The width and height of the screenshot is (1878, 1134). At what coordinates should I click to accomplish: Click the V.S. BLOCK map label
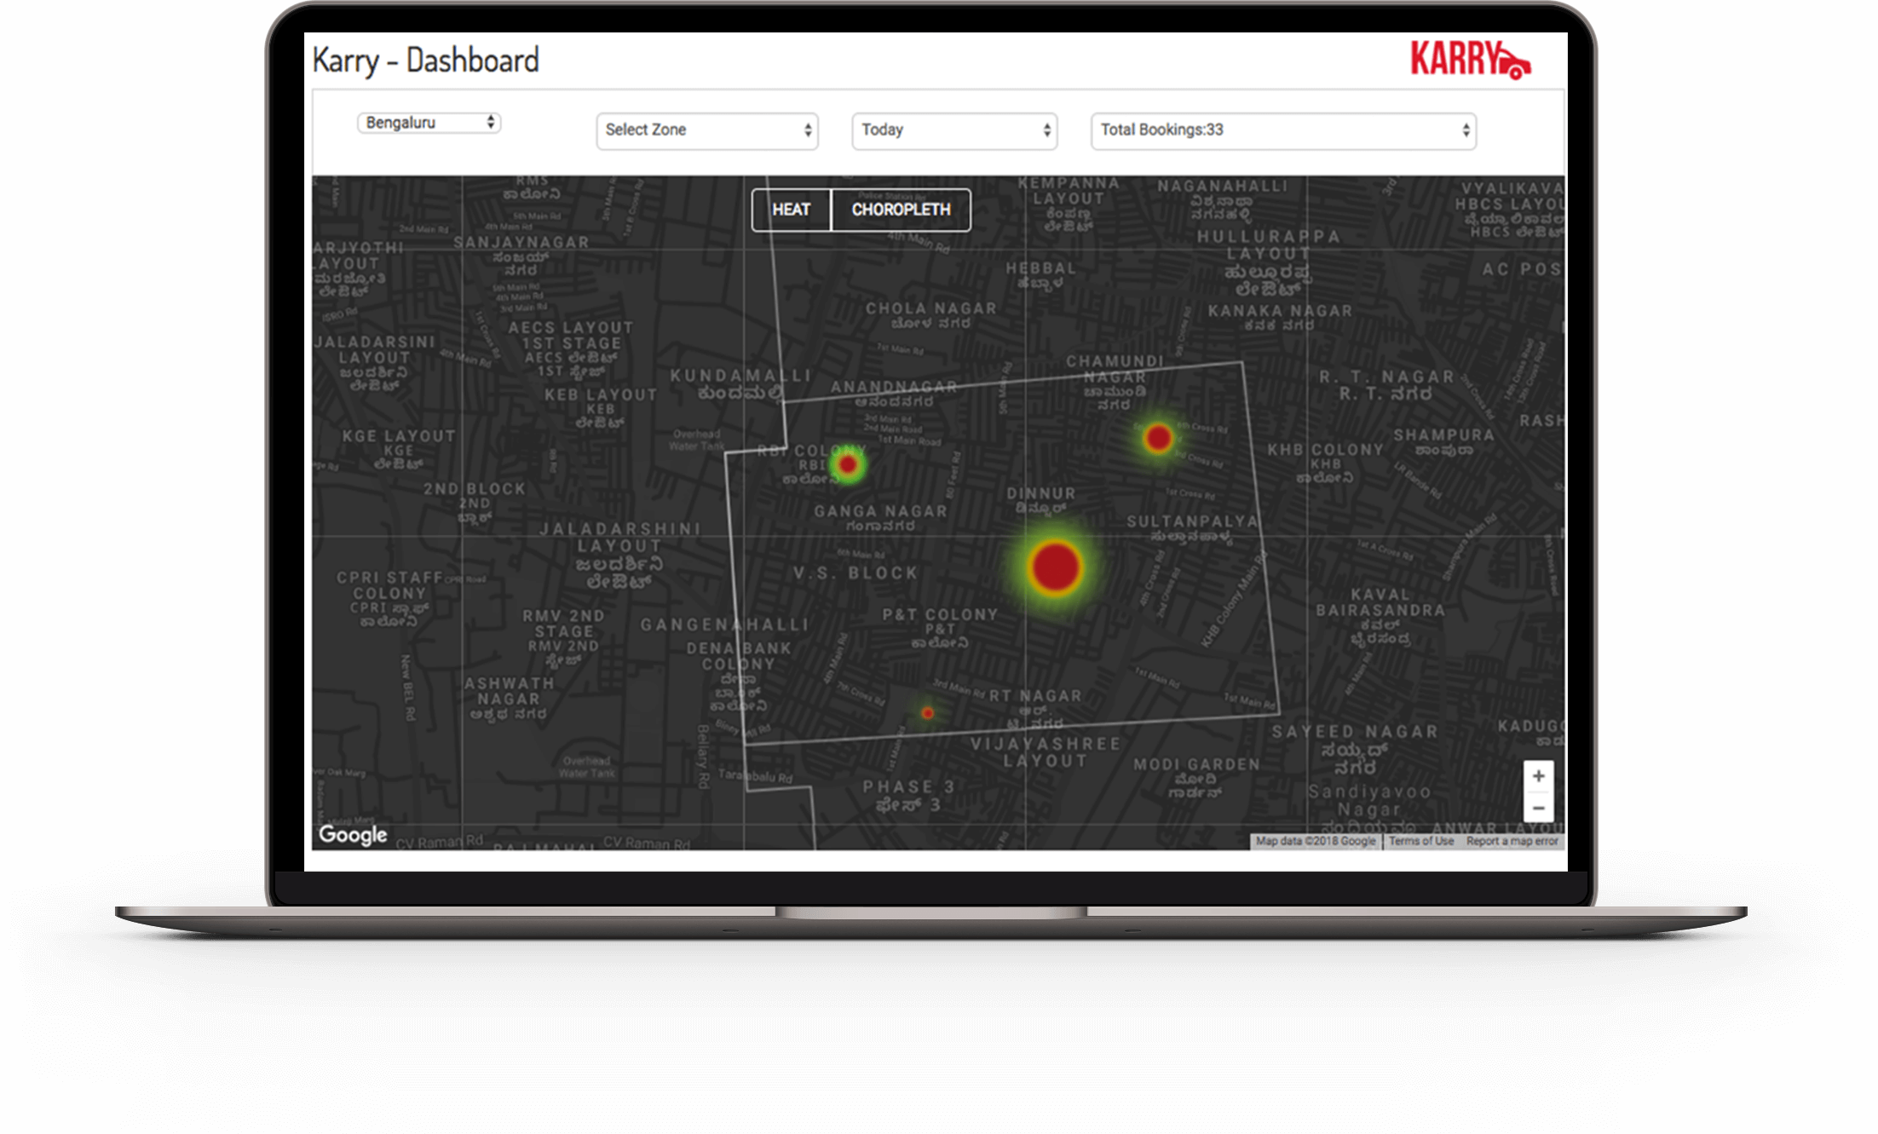coord(855,573)
